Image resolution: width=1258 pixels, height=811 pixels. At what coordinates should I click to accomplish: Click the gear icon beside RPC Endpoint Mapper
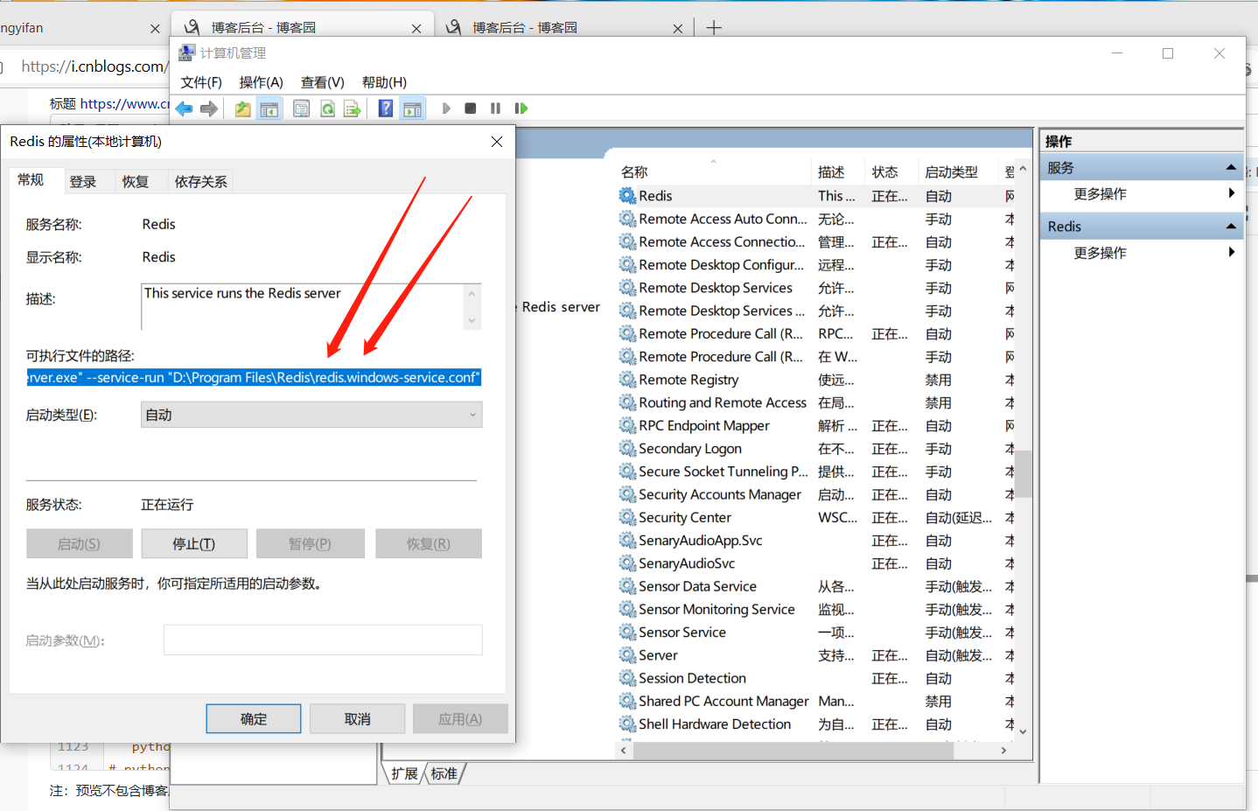(627, 425)
